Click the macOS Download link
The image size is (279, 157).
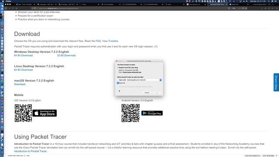point(20,84)
